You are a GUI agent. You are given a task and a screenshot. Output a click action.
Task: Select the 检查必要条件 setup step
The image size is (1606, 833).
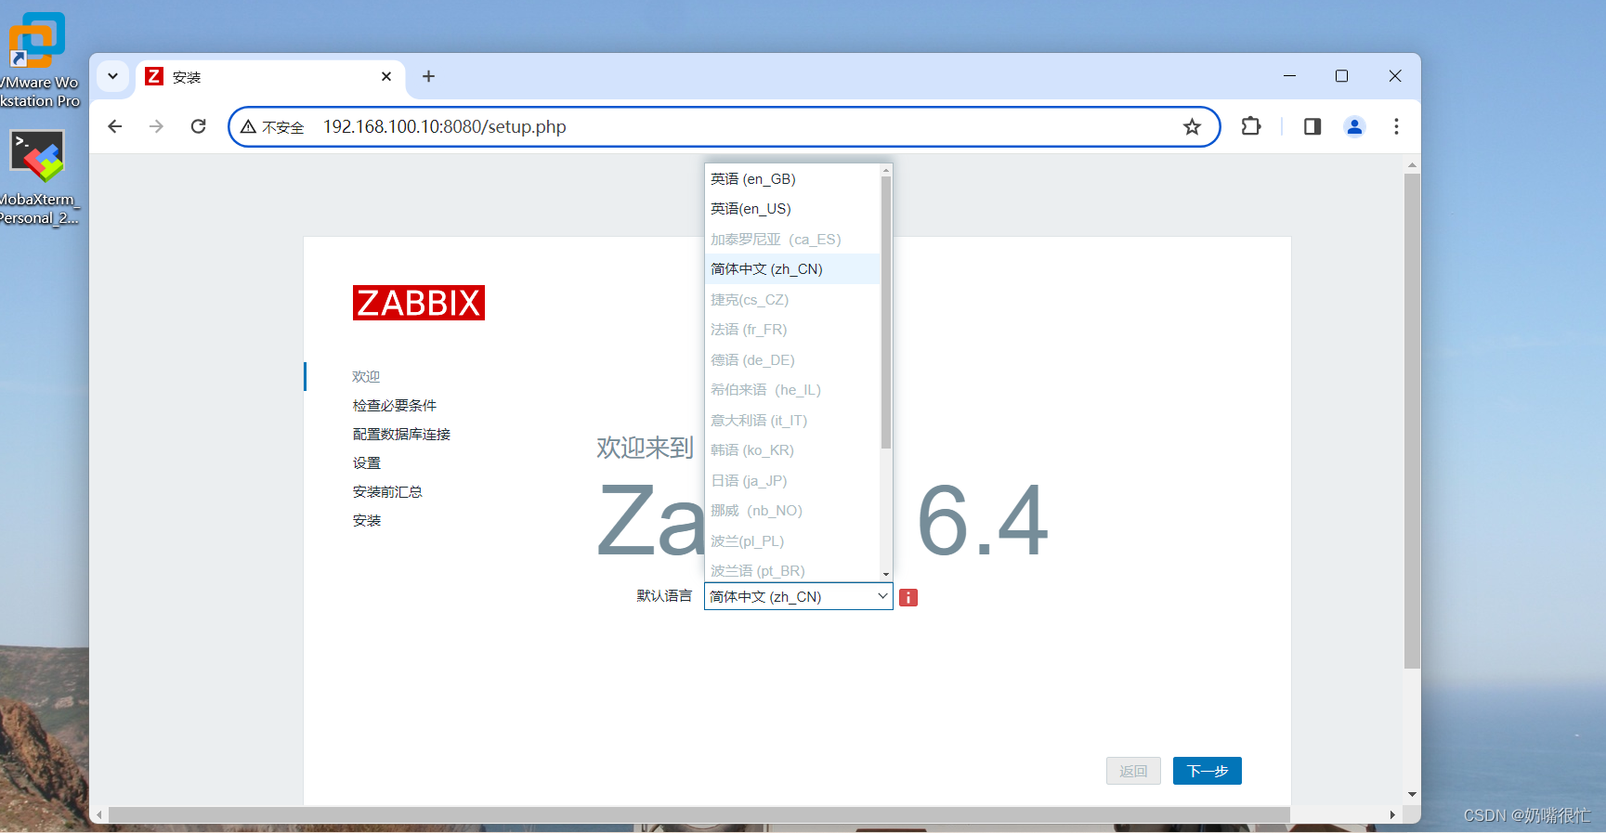point(395,406)
